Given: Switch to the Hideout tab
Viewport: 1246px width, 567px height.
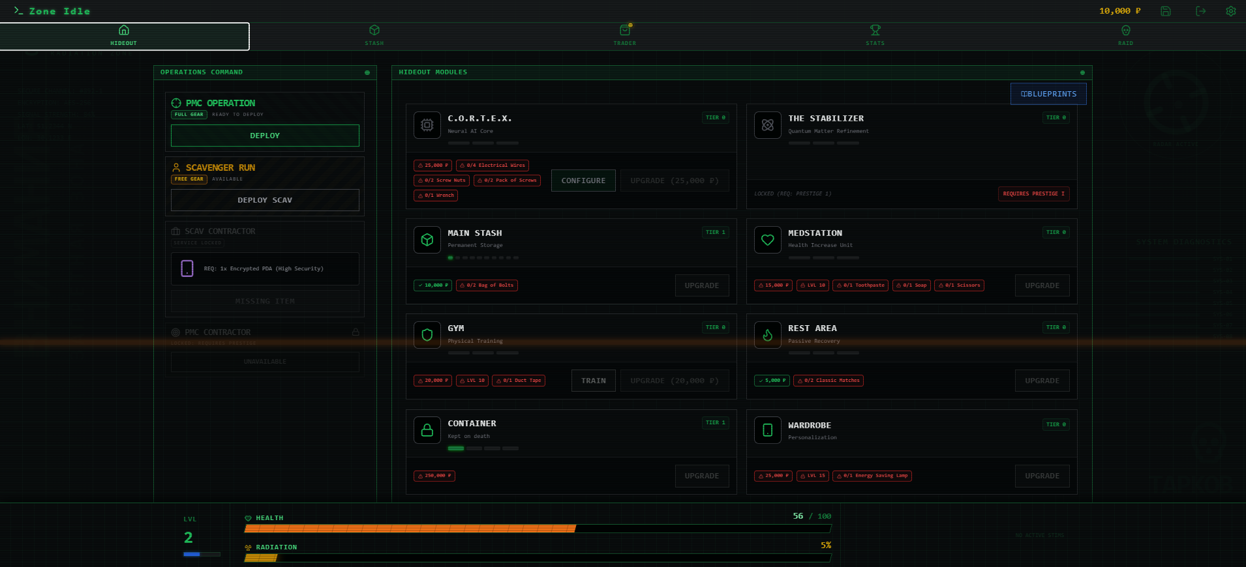Looking at the screenshot, I should point(124,36).
